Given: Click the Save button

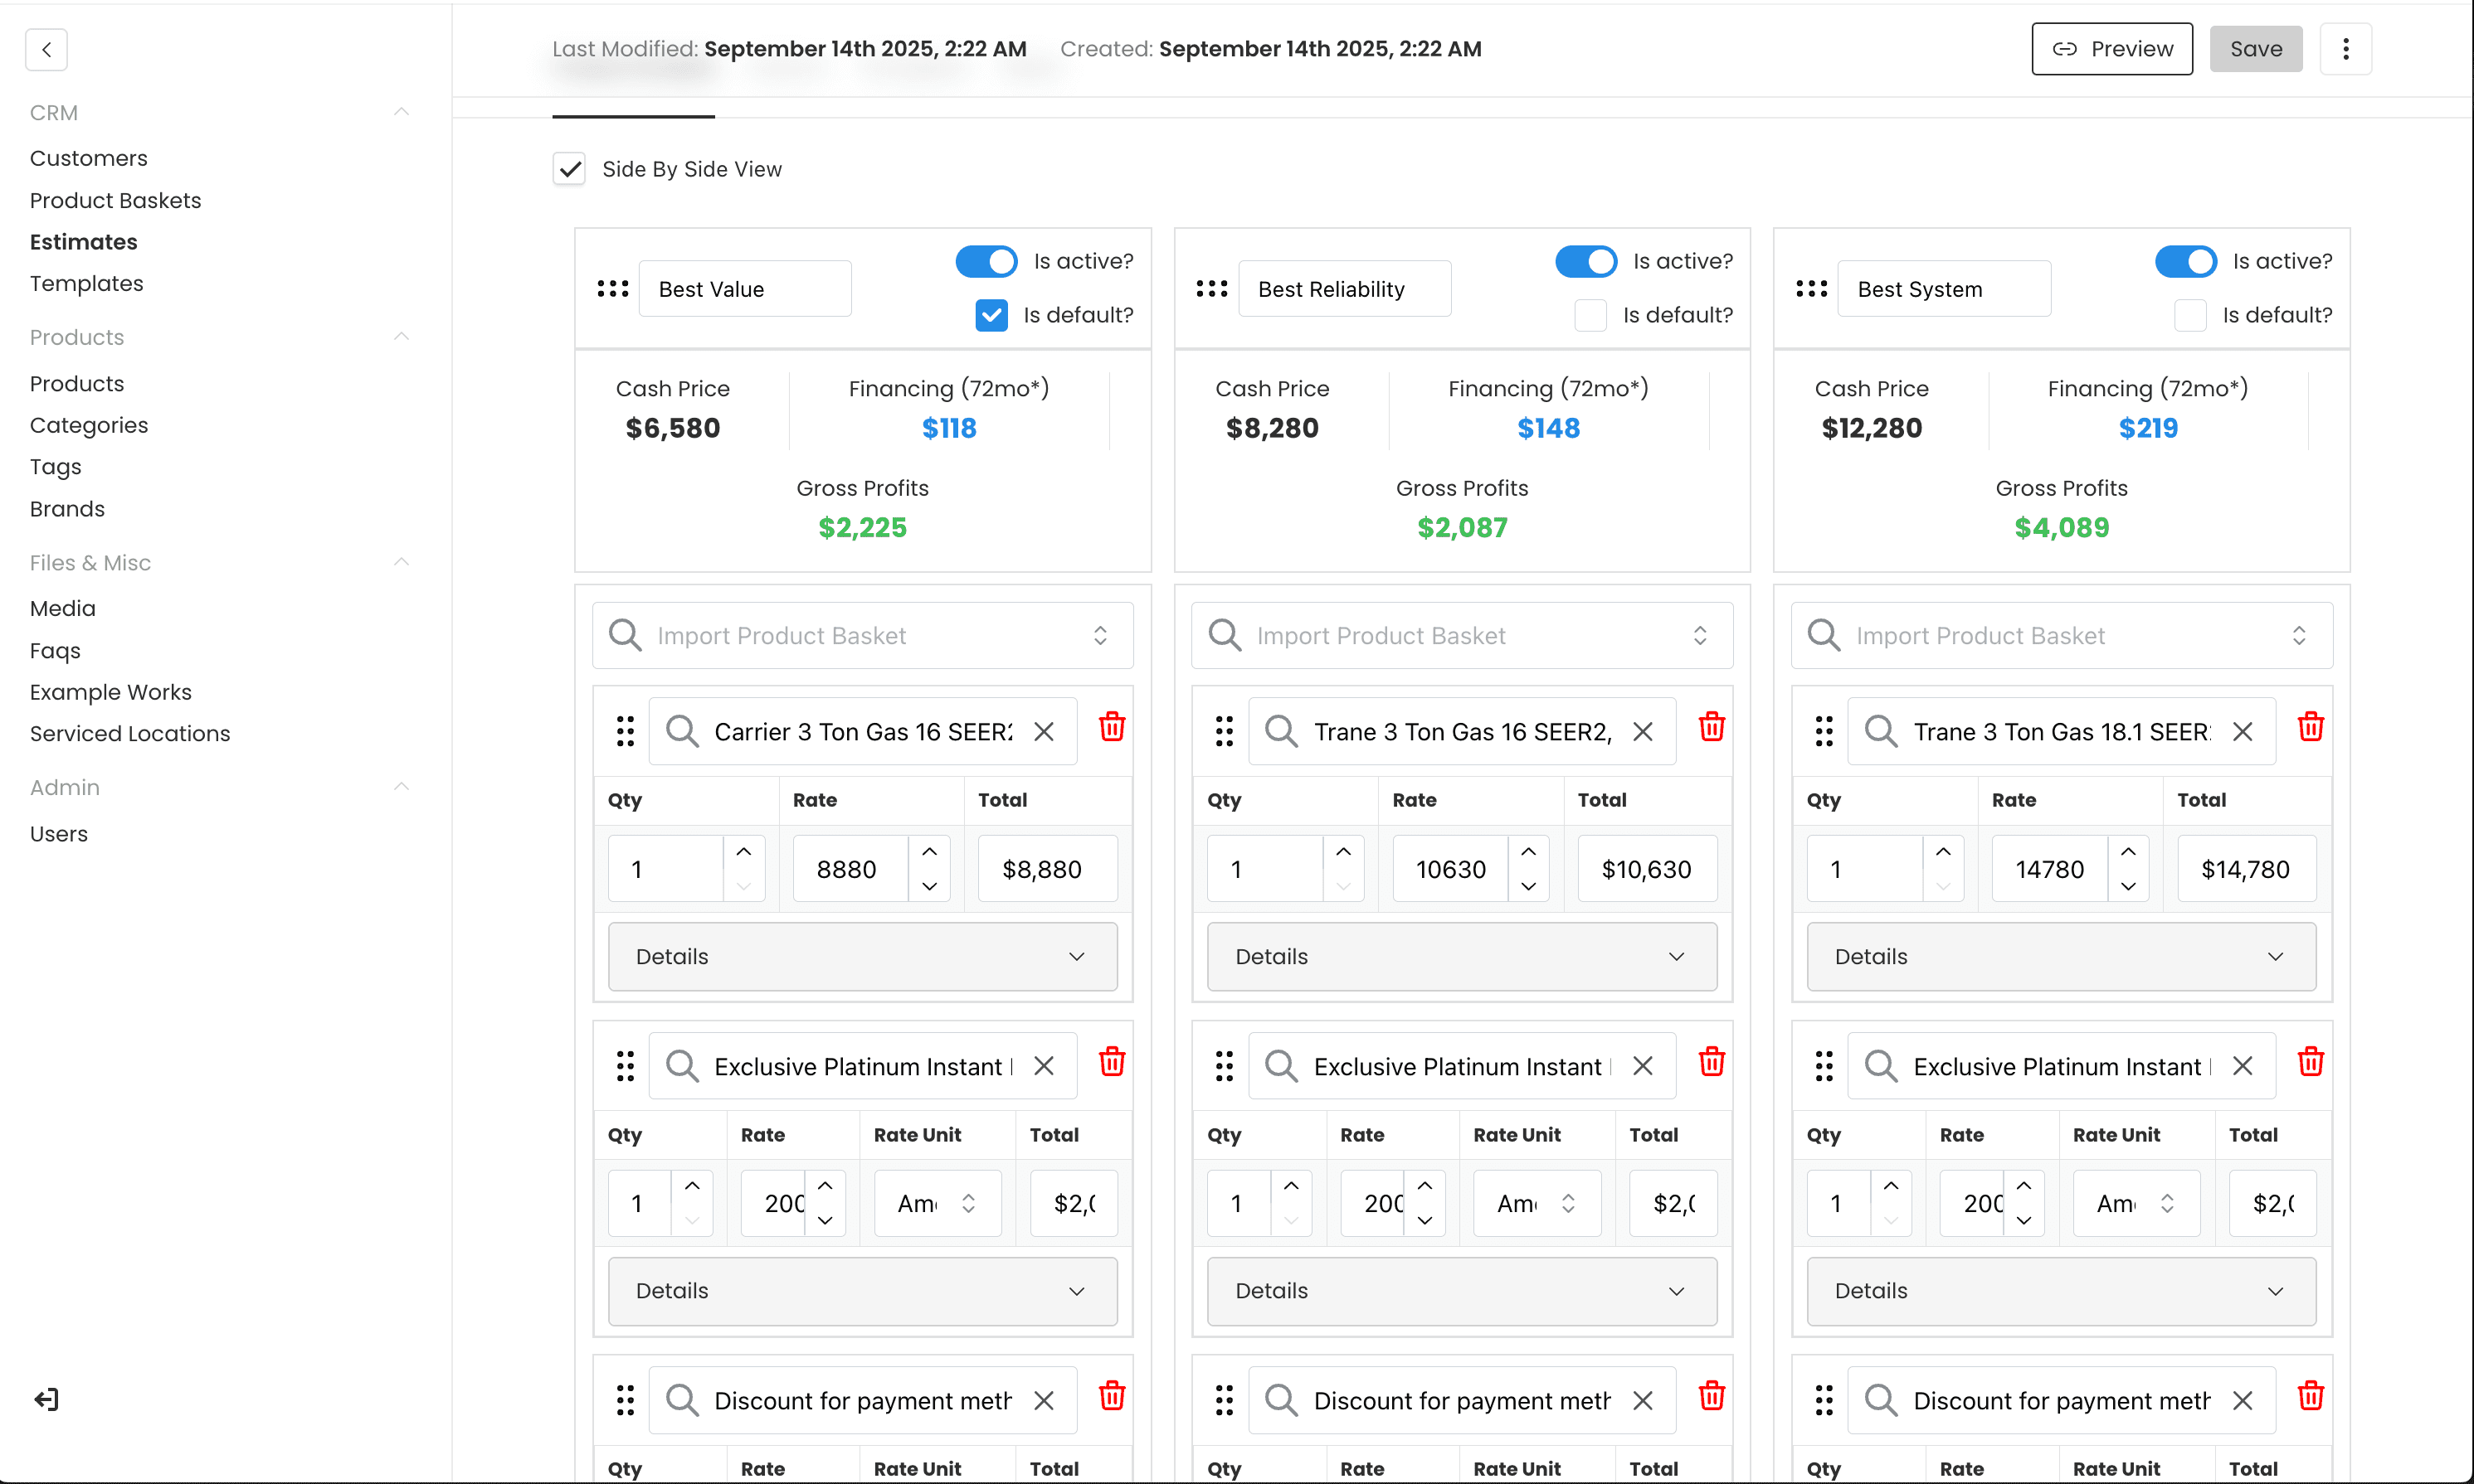Looking at the screenshot, I should (x=2256, y=49).
